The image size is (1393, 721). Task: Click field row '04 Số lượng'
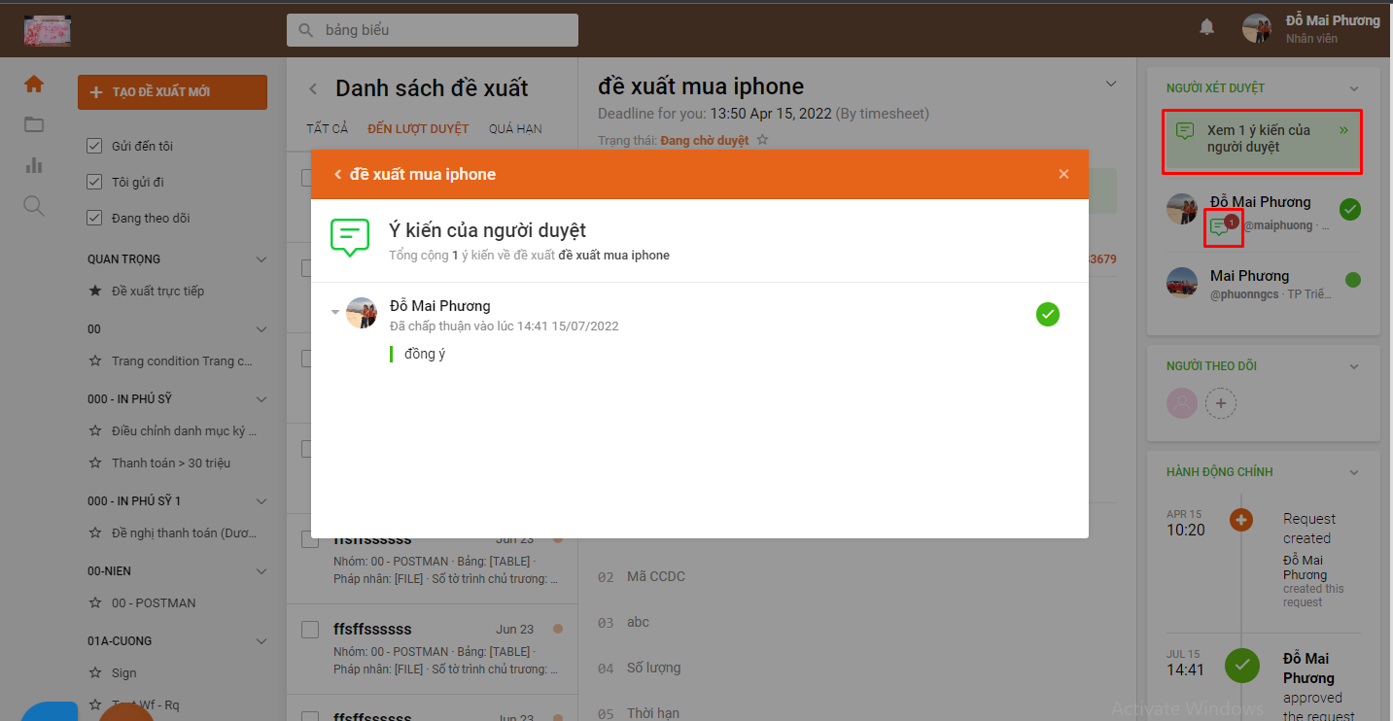pyautogui.click(x=640, y=668)
